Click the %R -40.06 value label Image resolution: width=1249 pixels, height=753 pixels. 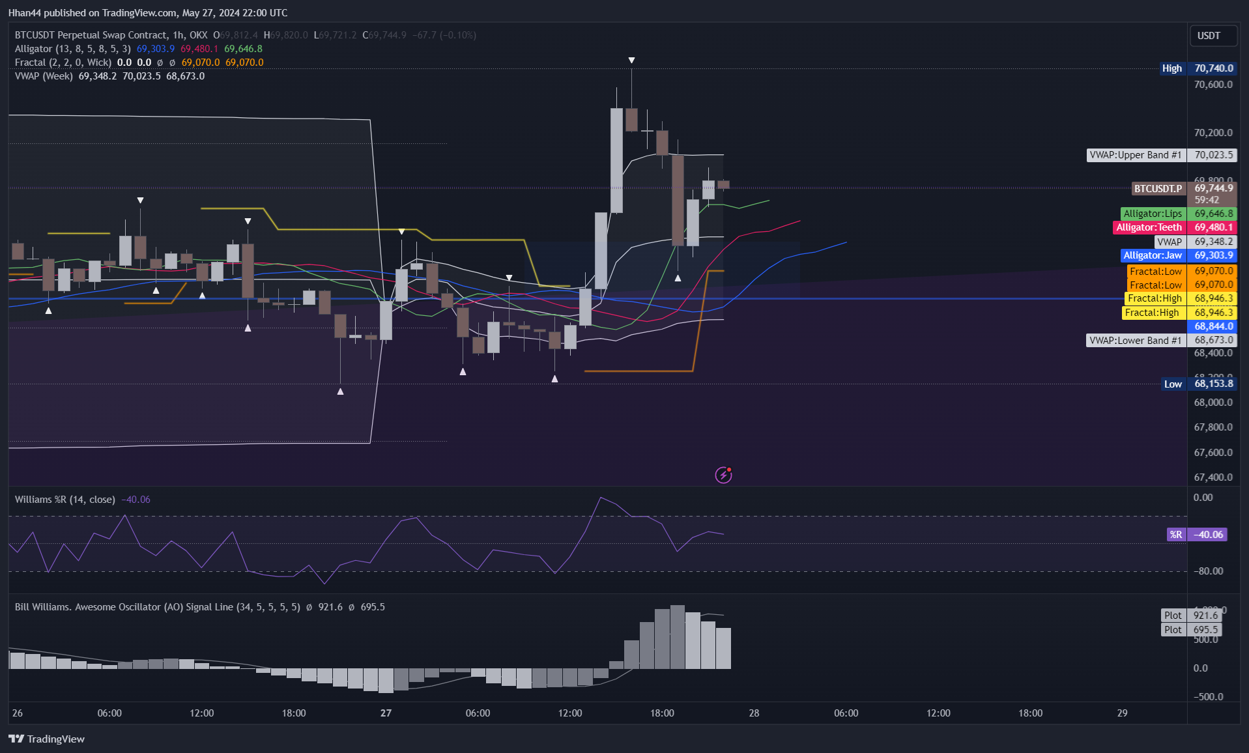pyautogui.click(x=1198, y=535)
